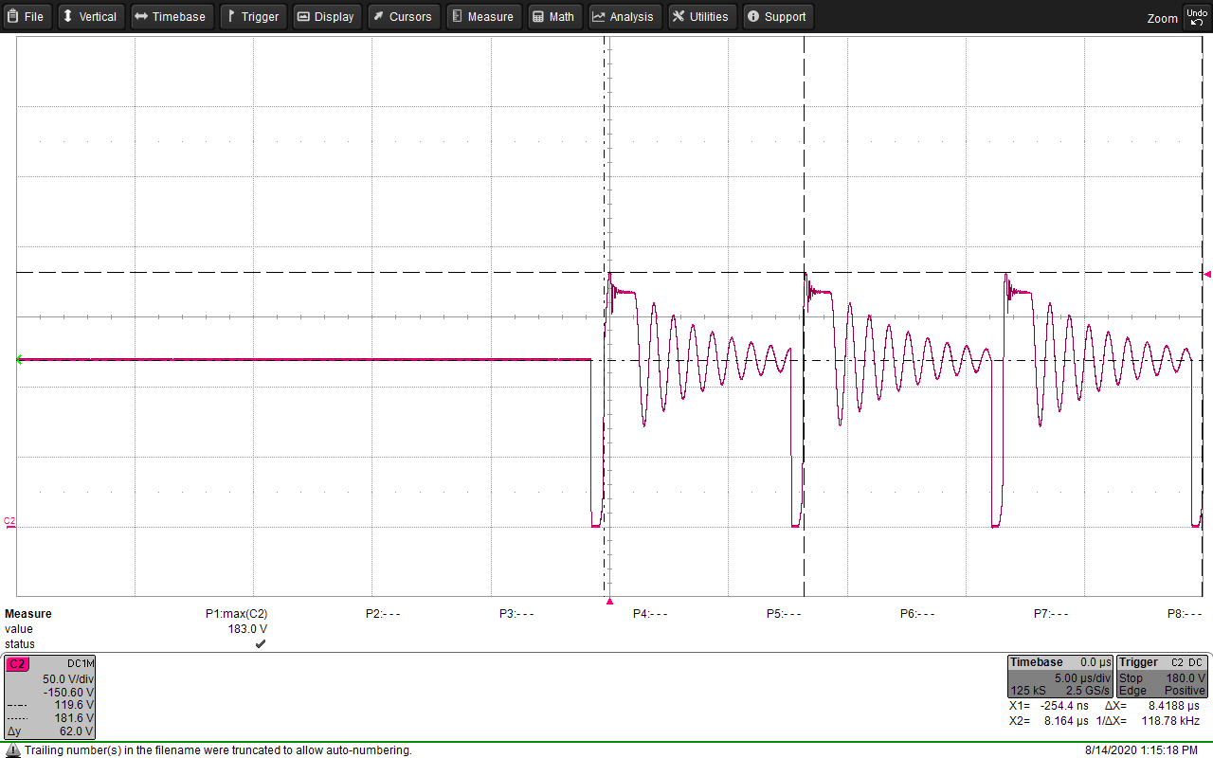Select the P5 measurement slot
This screenshot has height=758, width=1213.
click(784, 614)
